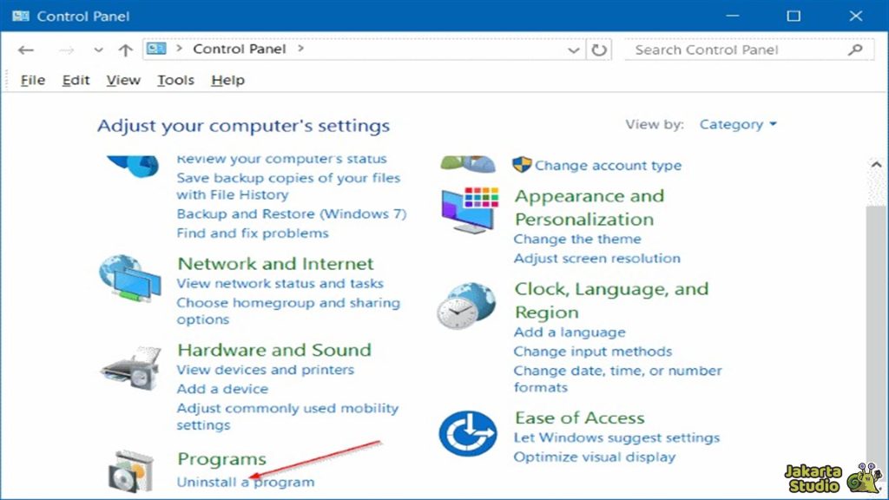Click the Programs disc box icon
This screenshot has height=500, width=889.
click(130, 470)
